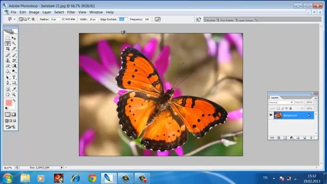Image resolution: width=327 pixels, height=184 pixels.
Task: Select the Rectangular Marquee tool
Action: tap(8, 38)
